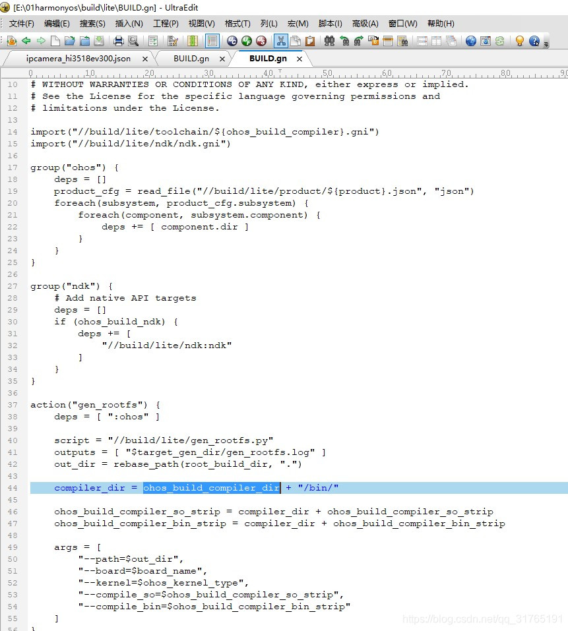The width and height of the screenshot is (568, 631).
Task: Open print preview with the magnifier icon
Action: click(133, 41)
